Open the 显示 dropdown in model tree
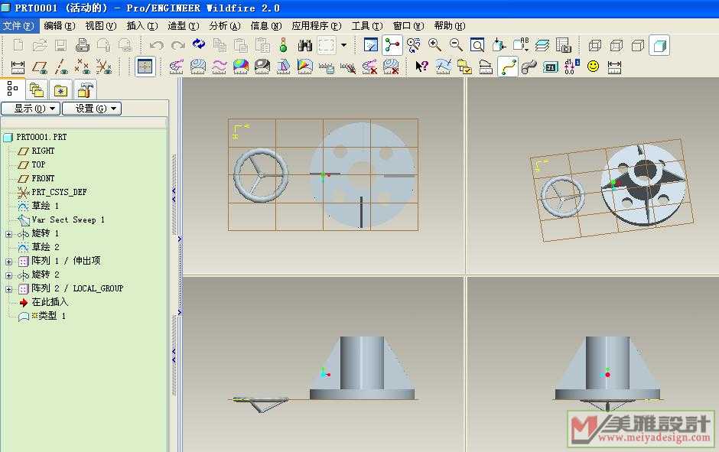 (31, 109)
